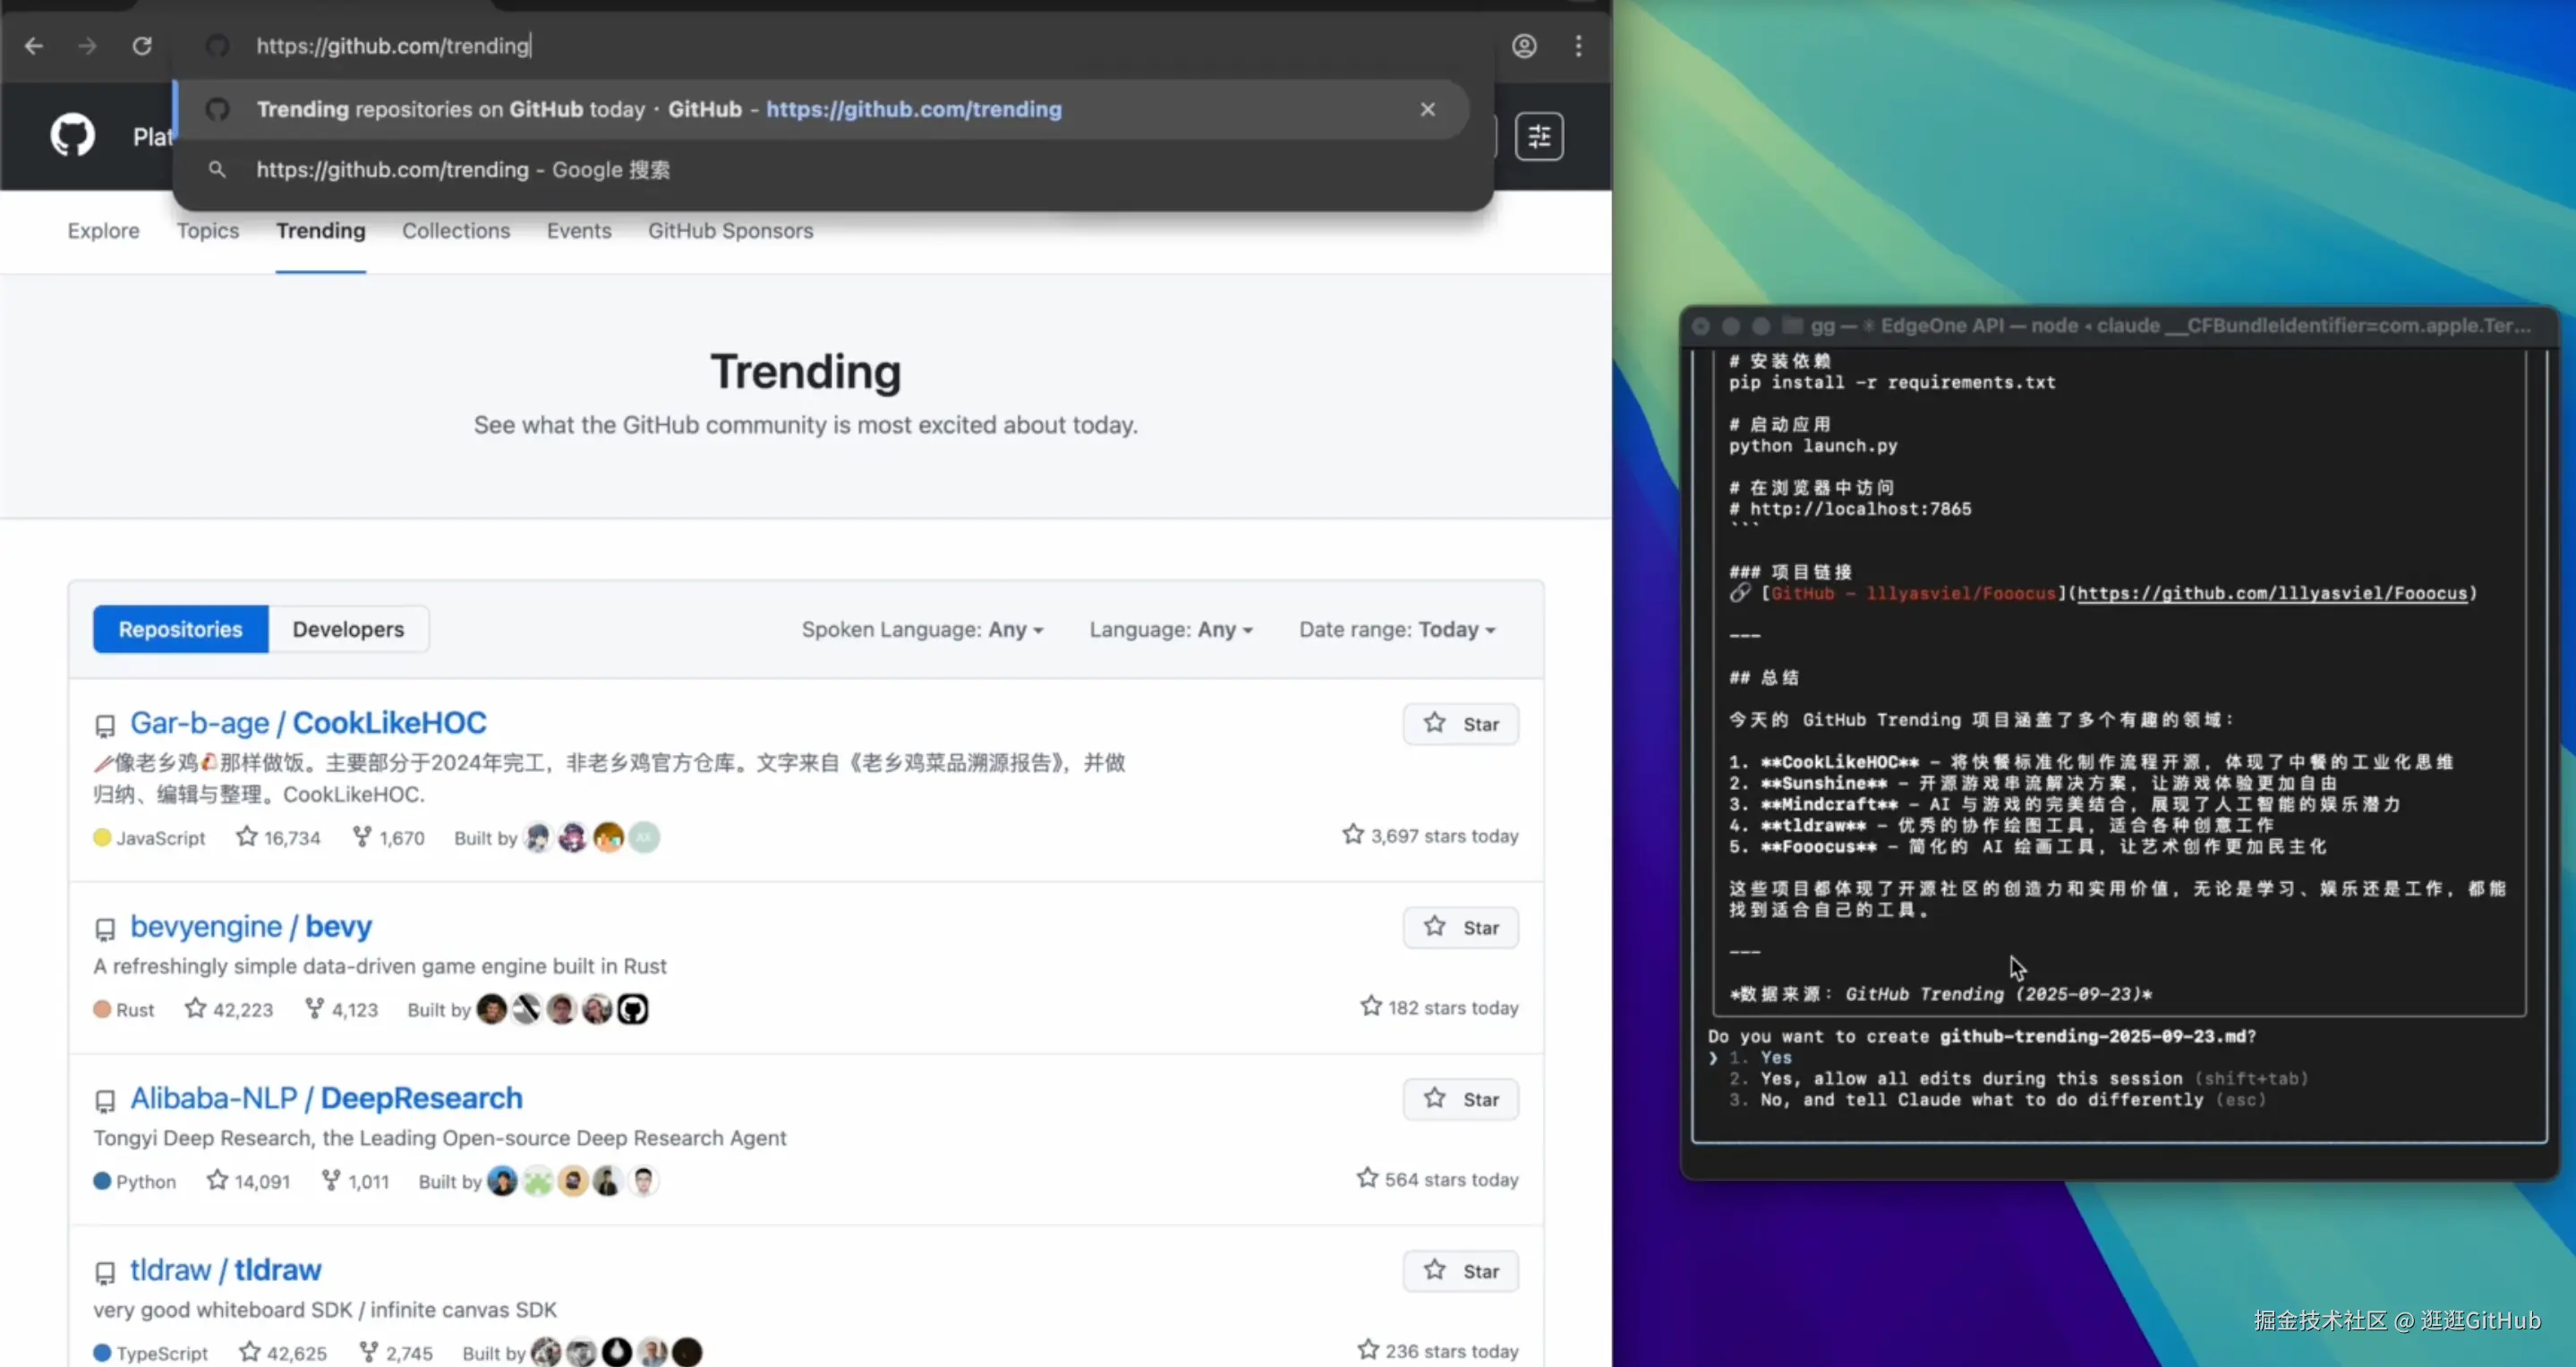The width and height of the screenshot is (2576, 1367).
Task: Switch to the Collections tab
Action: (x=455, y=231)
